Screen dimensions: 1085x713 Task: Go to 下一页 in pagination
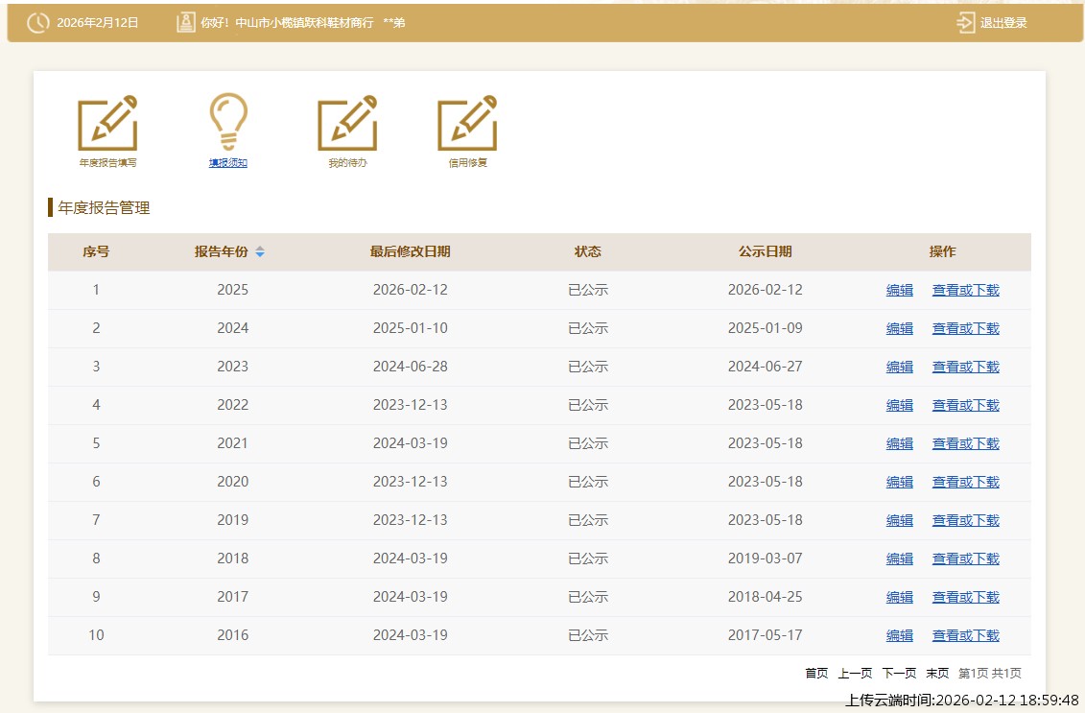coord(899,674)
